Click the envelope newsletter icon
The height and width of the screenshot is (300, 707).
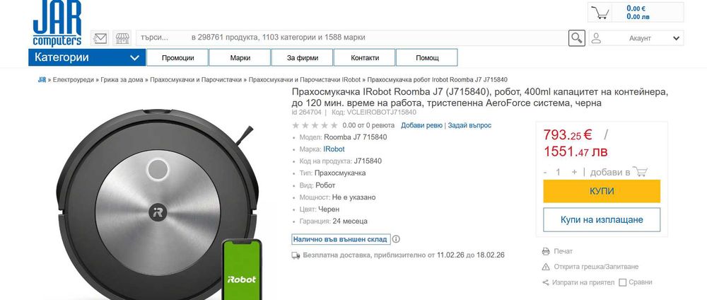(x=99, y=38)
